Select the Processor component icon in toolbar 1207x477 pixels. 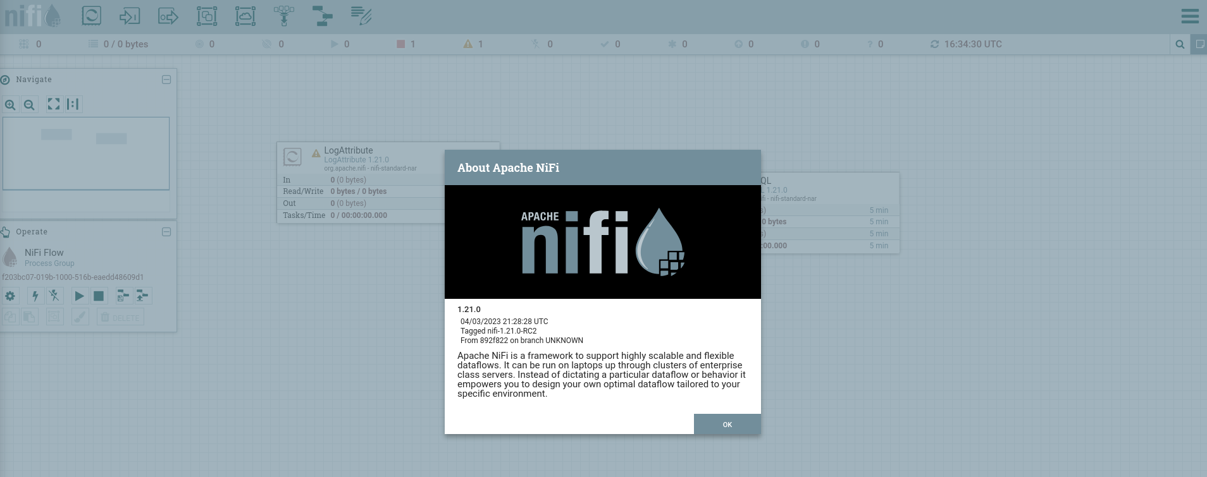[x=92, y=16]
